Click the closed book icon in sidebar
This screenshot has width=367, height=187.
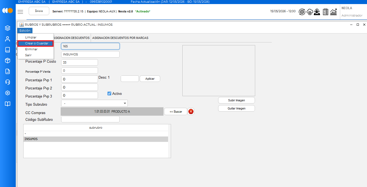(8, 50)
